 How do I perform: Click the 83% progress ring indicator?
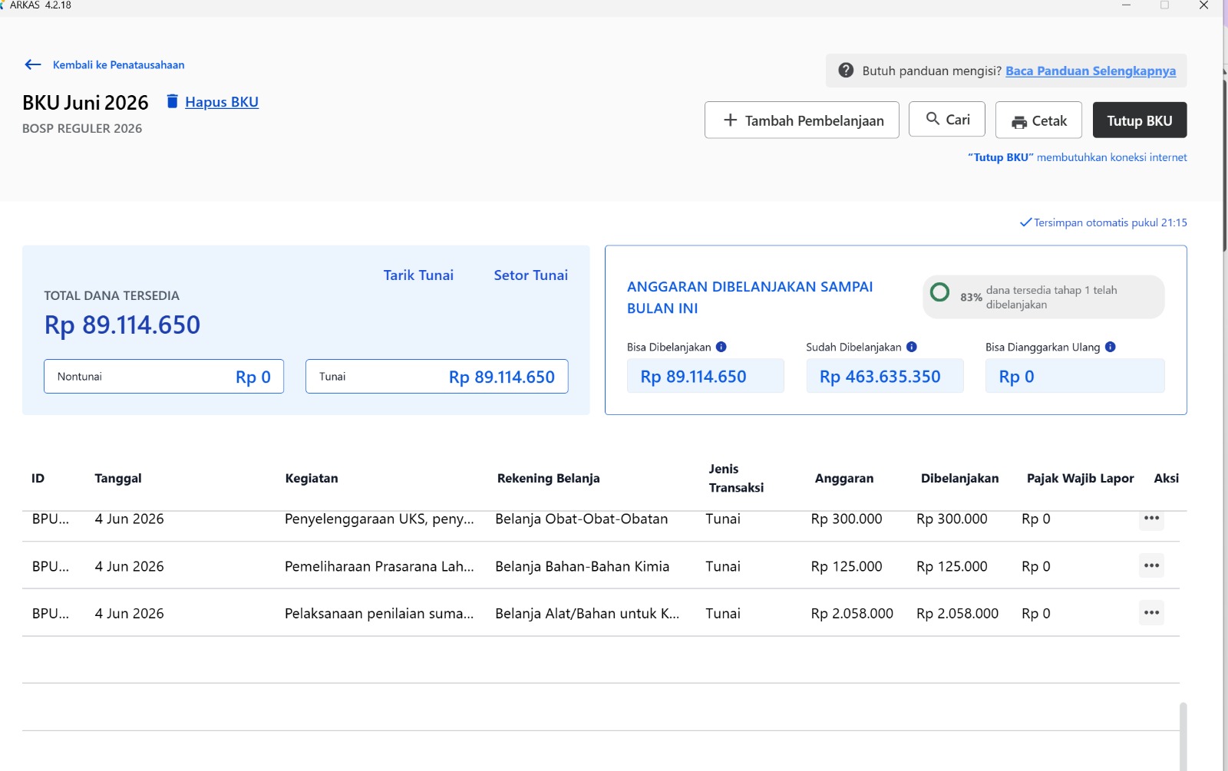(x=939, y=292)
